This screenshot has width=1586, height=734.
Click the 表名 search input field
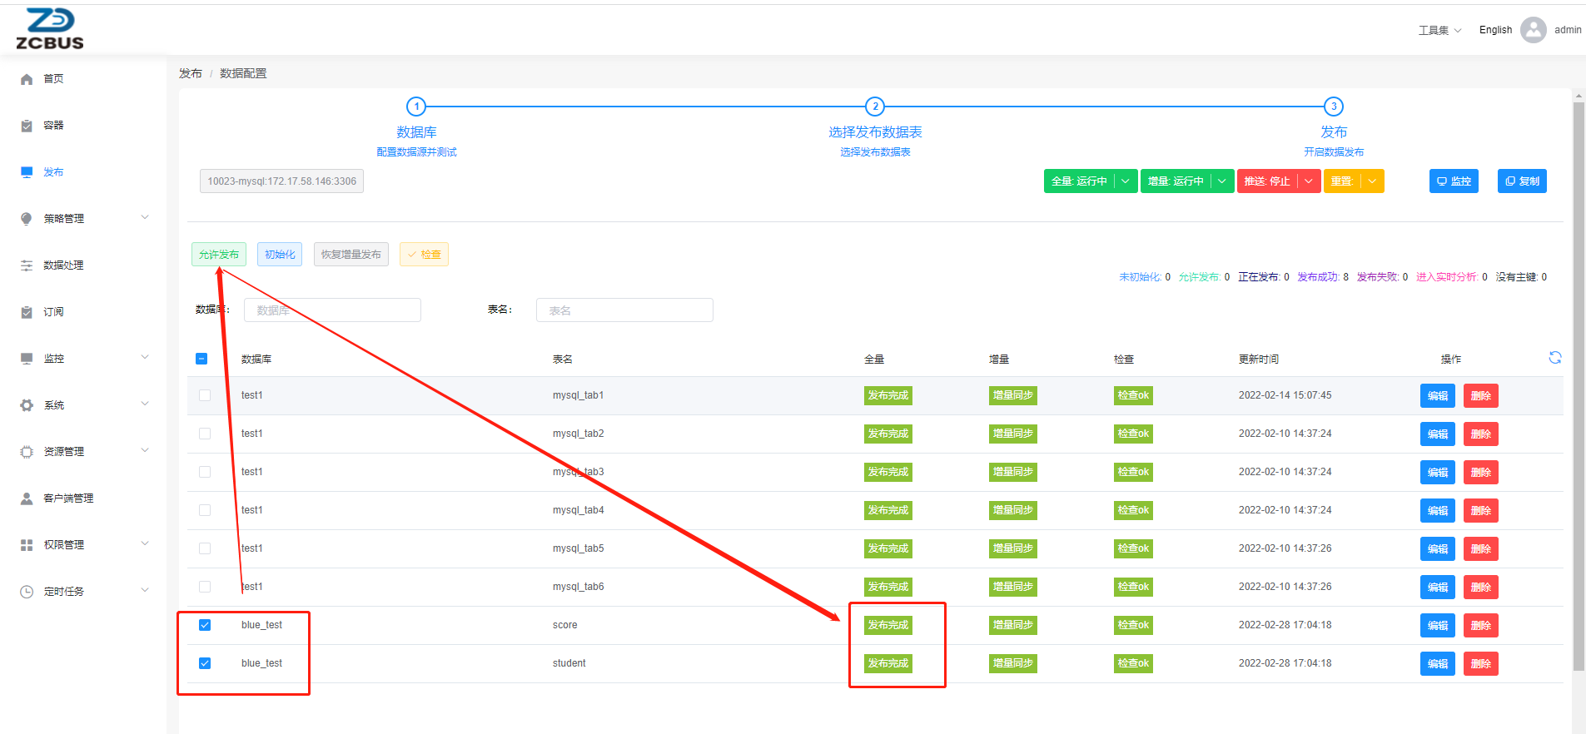[624, 310]
